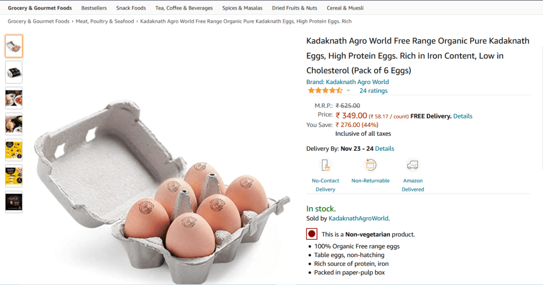This screenshot has width=543, height=285.
Task: Go to Dried Fruits & Nuts category
Action: pos(294,8)
